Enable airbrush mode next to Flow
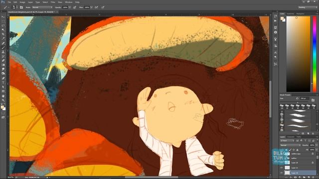 tap(96, 7)
